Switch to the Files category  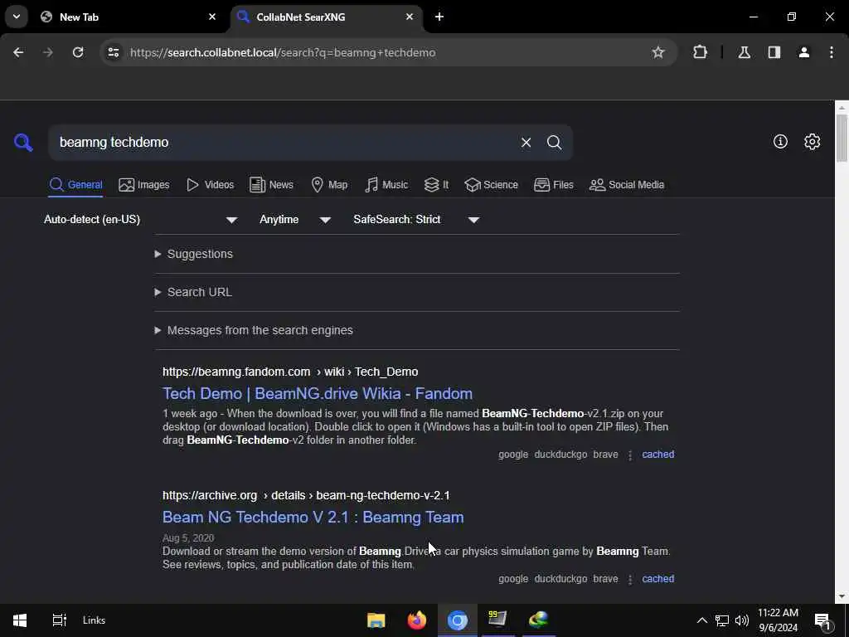(553, 185)
